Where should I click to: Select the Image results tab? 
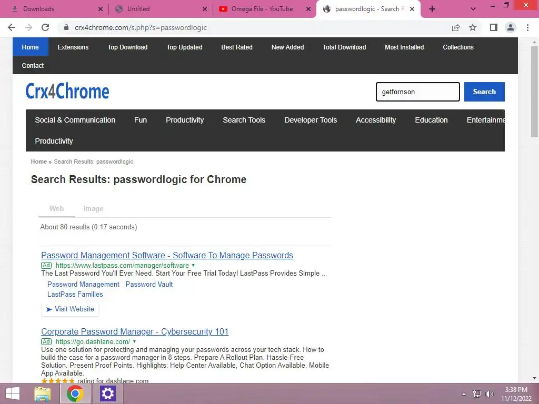click(x=93, y=208)
